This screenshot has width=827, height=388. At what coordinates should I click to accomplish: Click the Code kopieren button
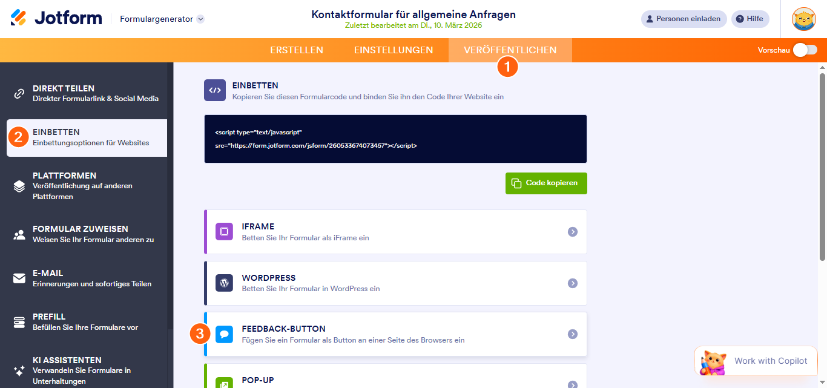pyautogui.click(x=545, y=183)
